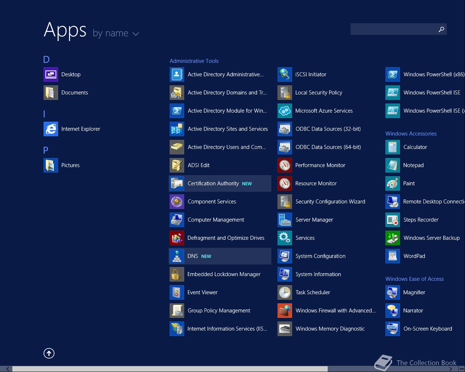Launch Remote Desktop Connection icon

[x=393, y=202]
